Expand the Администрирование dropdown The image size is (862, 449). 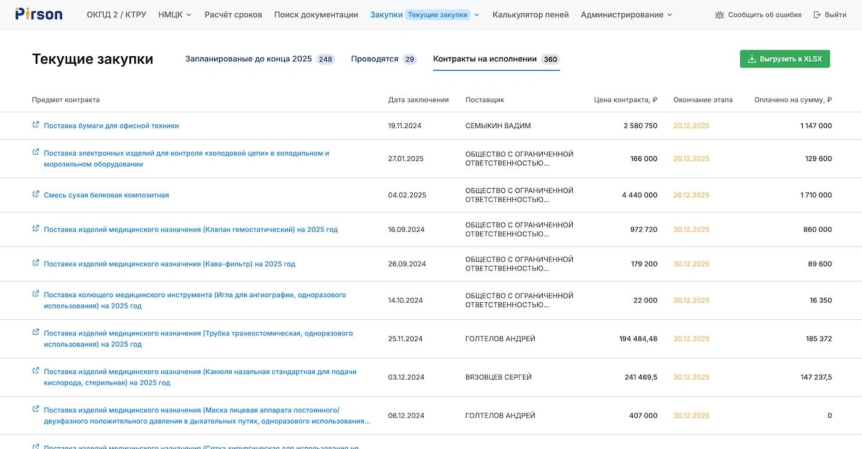[x=627, y=14]
